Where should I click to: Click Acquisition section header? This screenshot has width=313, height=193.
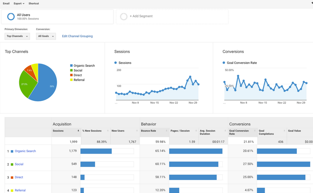coord(62,124)
